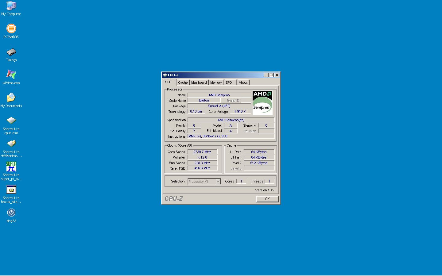Click the Ext. Family value 7

point(194,131)
